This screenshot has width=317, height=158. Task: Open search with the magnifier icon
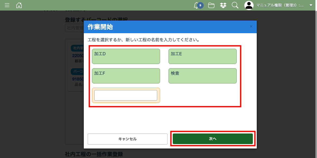tap(235, 5)
